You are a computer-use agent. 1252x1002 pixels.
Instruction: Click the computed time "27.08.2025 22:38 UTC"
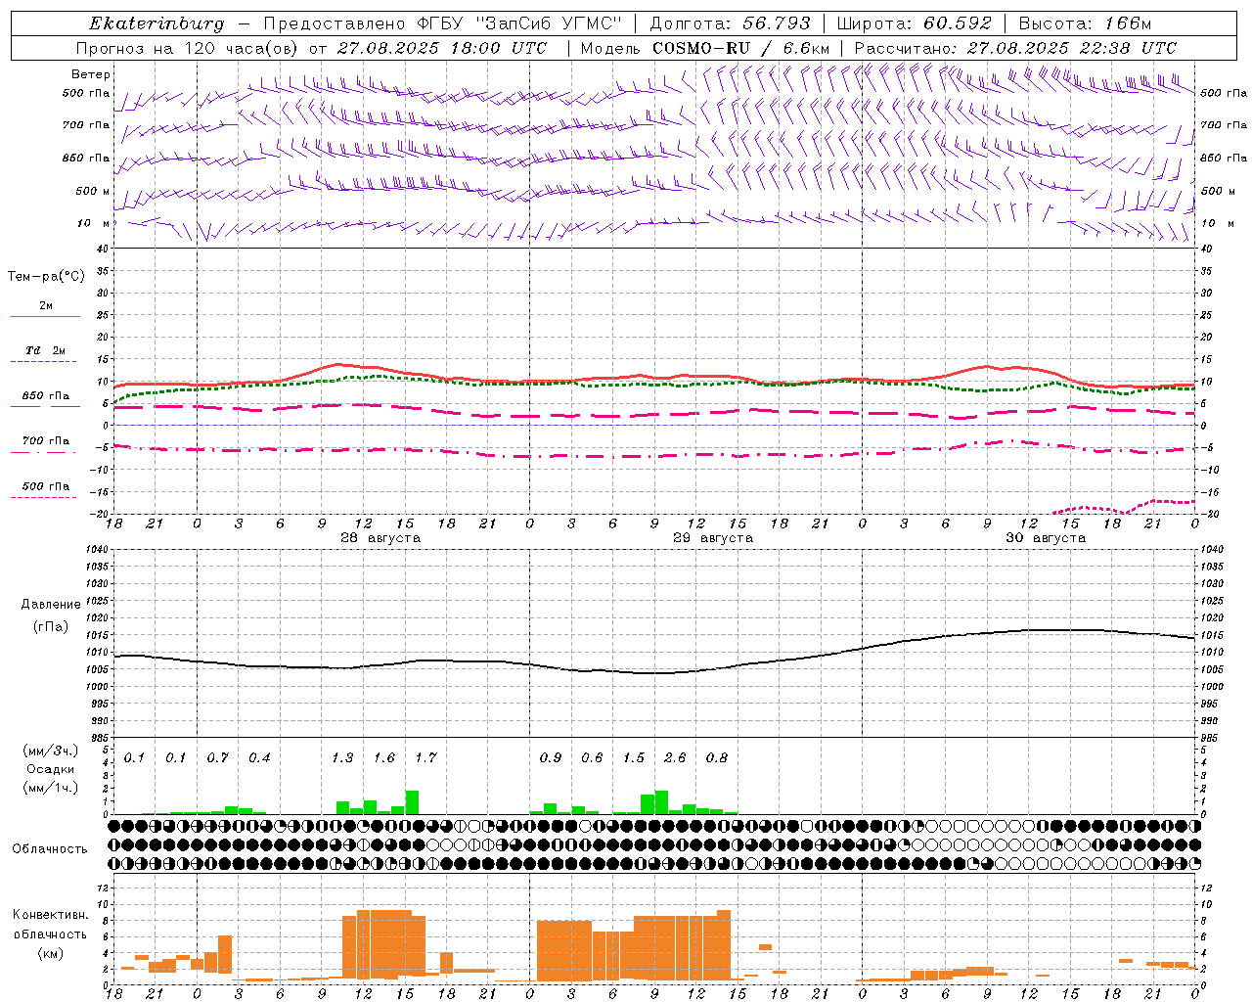(1071, 48)
